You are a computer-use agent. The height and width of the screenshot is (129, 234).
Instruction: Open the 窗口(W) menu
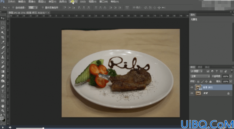[x=104, y=2]
